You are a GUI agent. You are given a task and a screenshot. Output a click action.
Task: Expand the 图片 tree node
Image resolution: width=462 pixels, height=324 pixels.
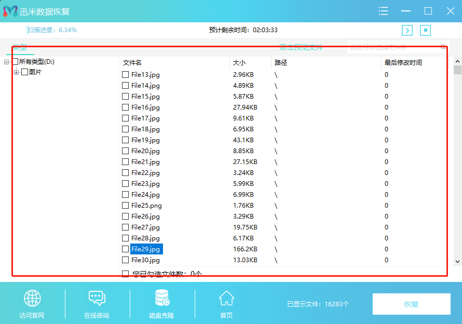[x=17, y=72]
